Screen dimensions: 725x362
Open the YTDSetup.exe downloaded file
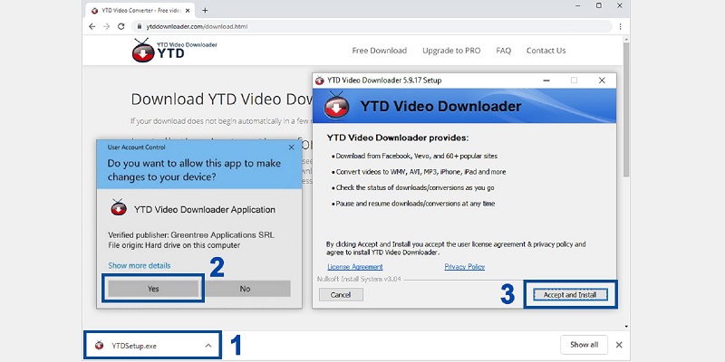[x=152, y=346]
